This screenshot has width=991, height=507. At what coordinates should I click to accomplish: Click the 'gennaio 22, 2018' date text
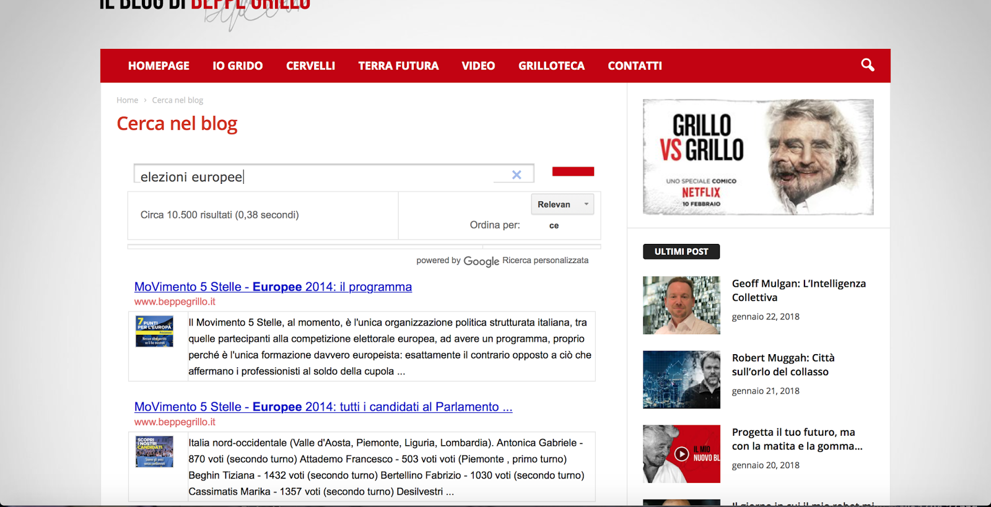tap(766, 316)
